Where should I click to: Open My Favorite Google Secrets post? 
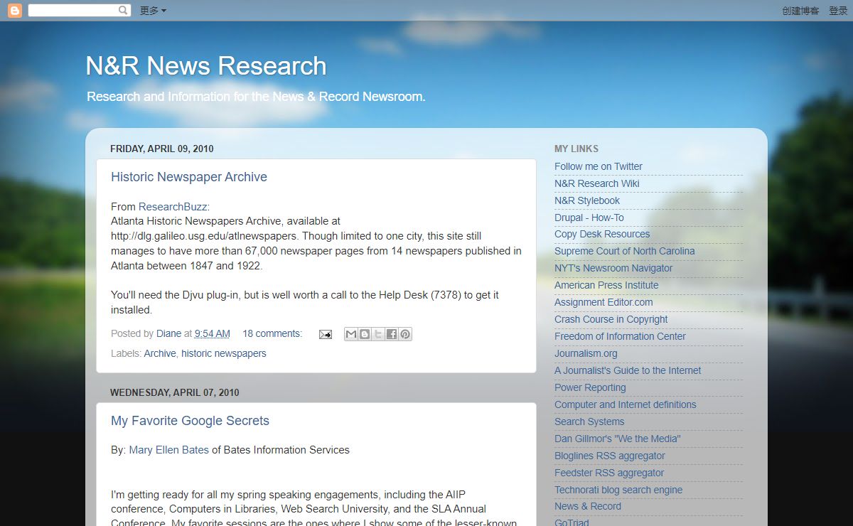[x=190, y=421]
